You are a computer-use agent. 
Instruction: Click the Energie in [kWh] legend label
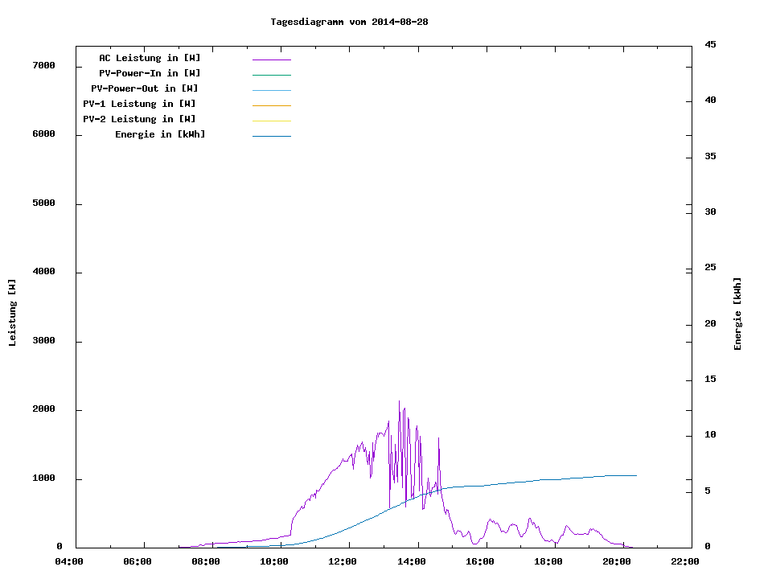tap(160, 134)
